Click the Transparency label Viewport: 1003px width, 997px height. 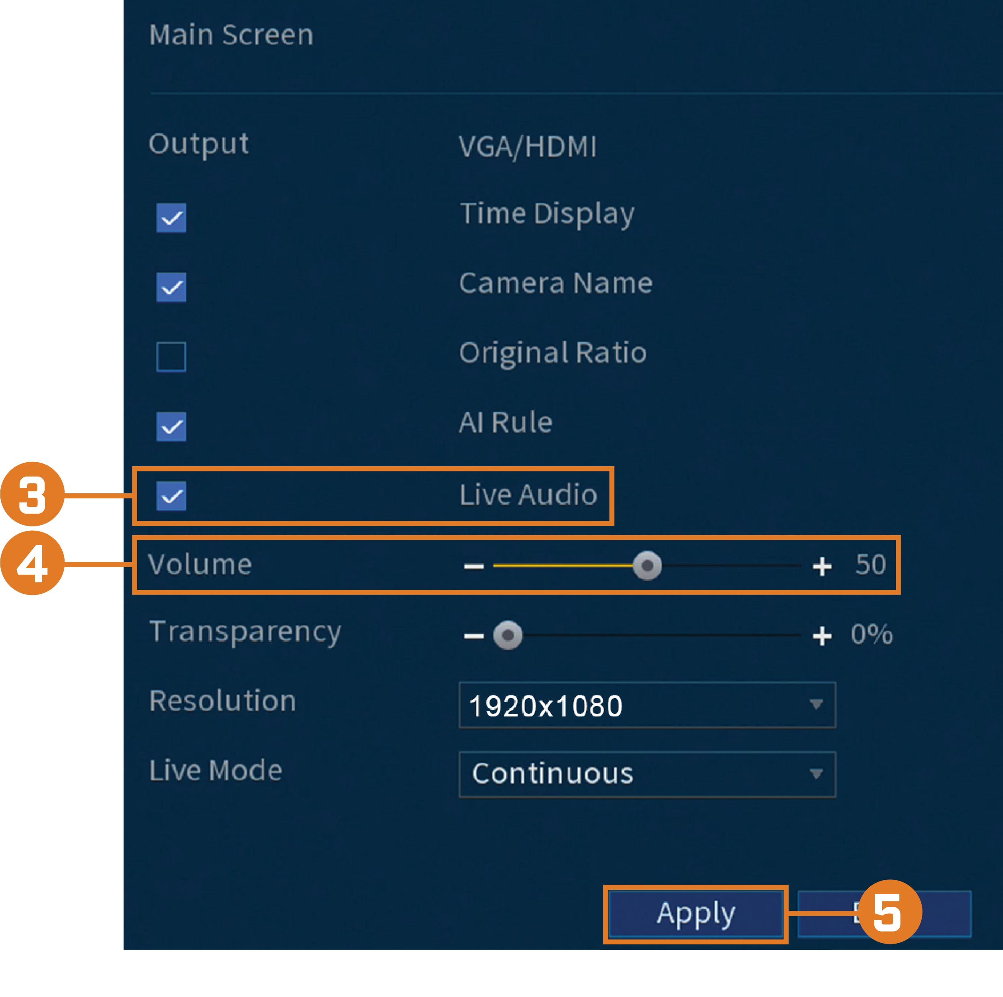tap(245, 633)
